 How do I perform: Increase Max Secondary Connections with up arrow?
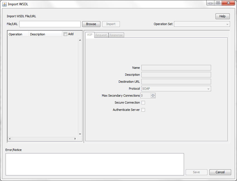click(153, 94)
